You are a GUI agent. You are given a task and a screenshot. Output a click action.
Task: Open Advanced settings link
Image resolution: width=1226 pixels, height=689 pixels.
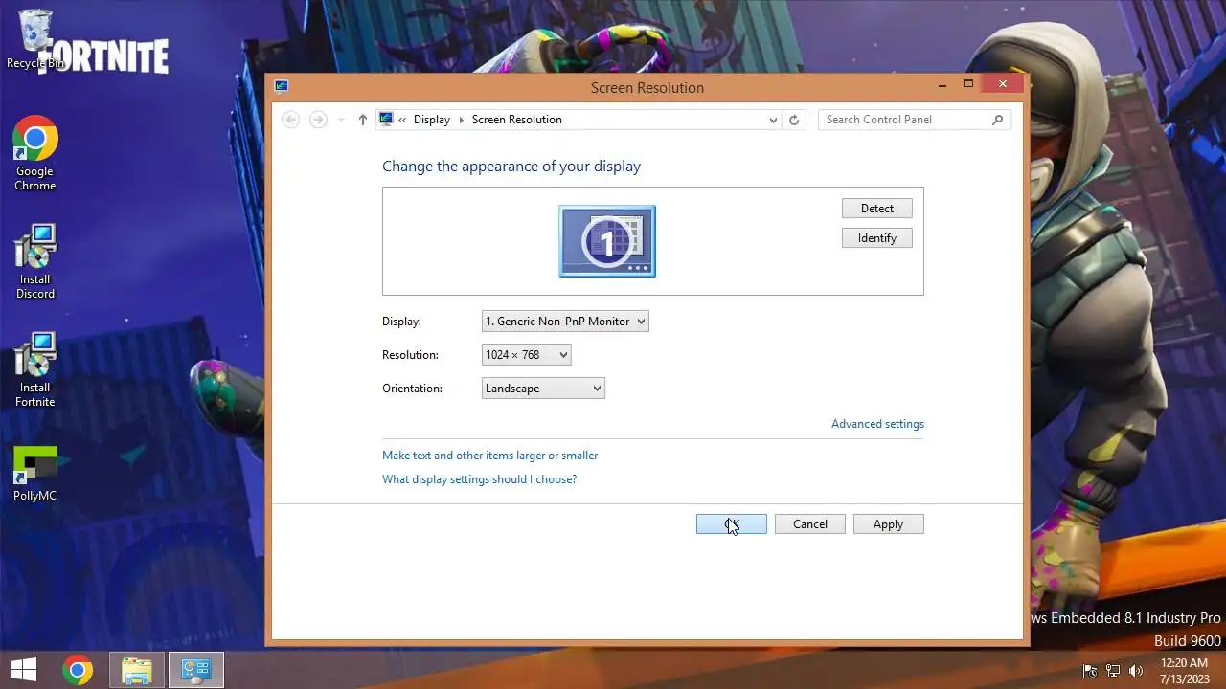coord(877,424)
